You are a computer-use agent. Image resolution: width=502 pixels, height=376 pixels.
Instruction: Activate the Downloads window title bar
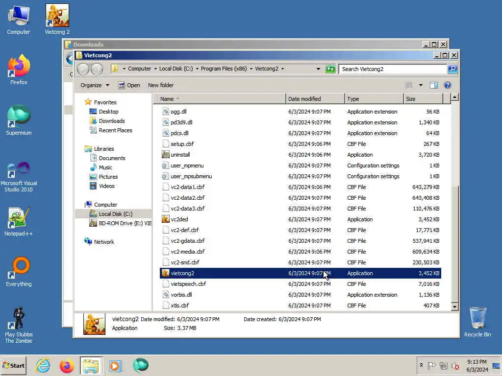[243, 45]
